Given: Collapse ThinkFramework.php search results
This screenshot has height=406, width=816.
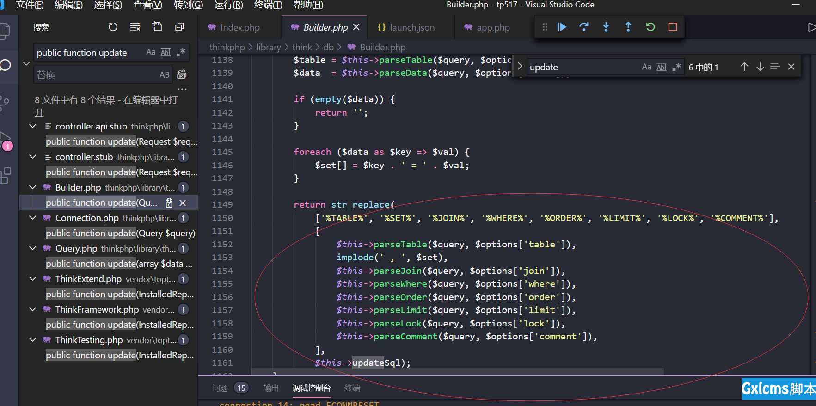Looking at the screenshot, I should tap(33, 309).
